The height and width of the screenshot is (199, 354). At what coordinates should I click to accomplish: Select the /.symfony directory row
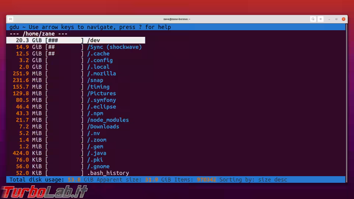point(76,100)
